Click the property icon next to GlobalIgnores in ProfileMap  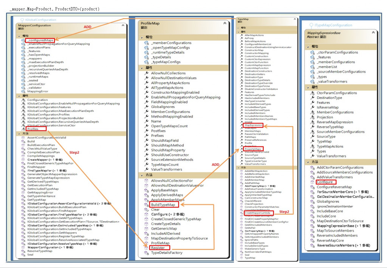(x=146, y=107)
